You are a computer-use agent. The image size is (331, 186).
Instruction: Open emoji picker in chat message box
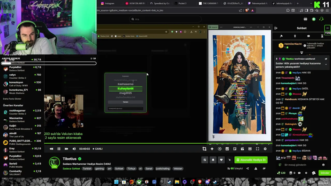tap(323, 165)
